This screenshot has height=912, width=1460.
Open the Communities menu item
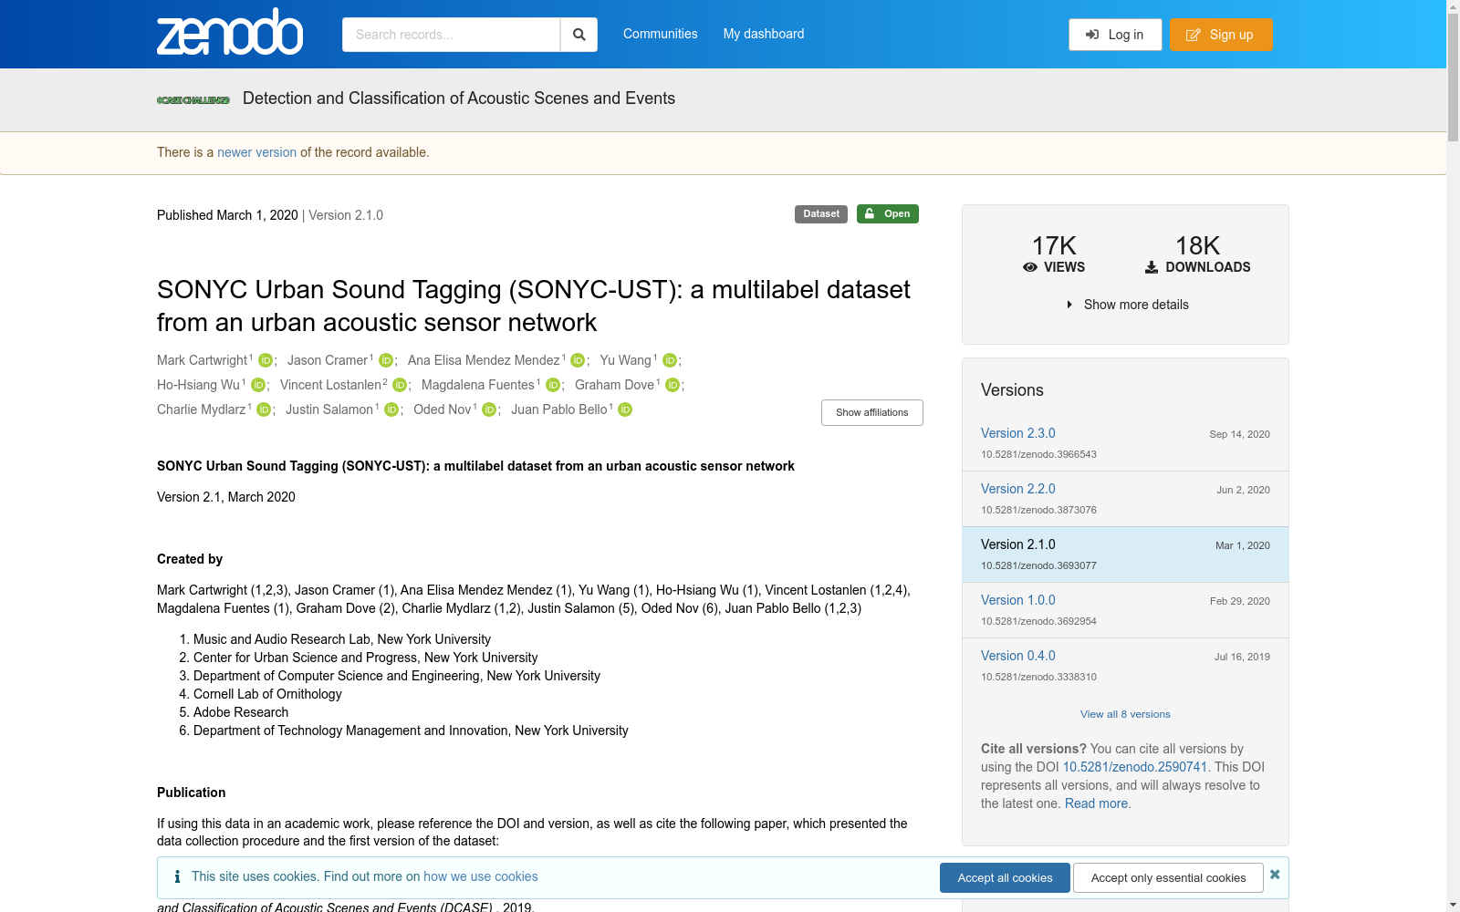(660, 34)
